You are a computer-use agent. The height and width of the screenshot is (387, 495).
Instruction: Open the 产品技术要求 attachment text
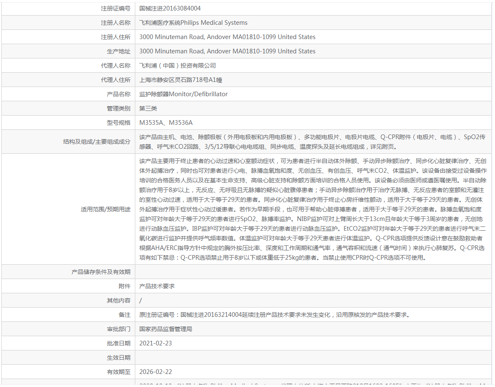[x=157, y=286]
